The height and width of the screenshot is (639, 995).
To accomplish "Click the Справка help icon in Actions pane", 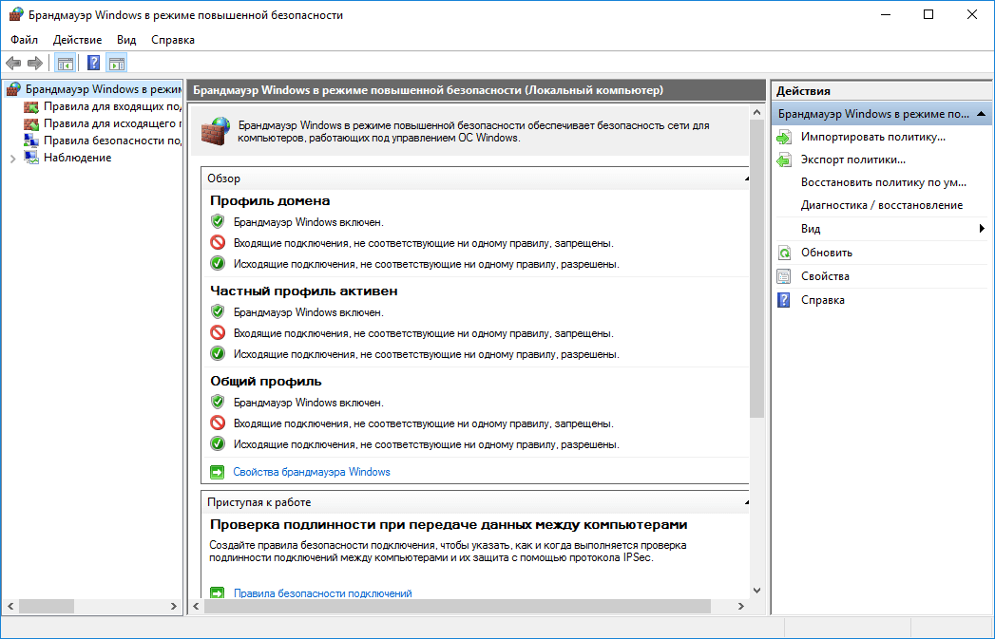I will 784,299.
